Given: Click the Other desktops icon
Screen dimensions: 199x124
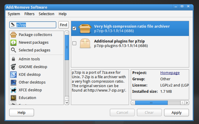Looking at the screenshot, I should point(13,82).
